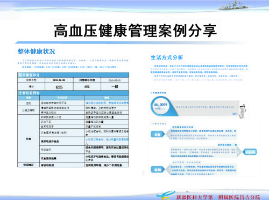Click the blue 饮食 tag label

pos(158,135)
